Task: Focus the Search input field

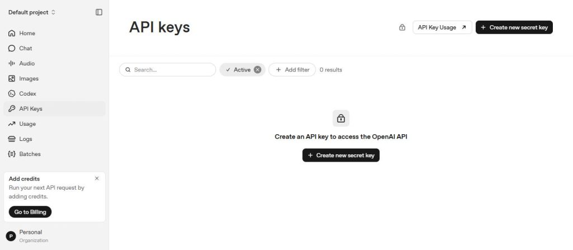Action: [168, 70]
